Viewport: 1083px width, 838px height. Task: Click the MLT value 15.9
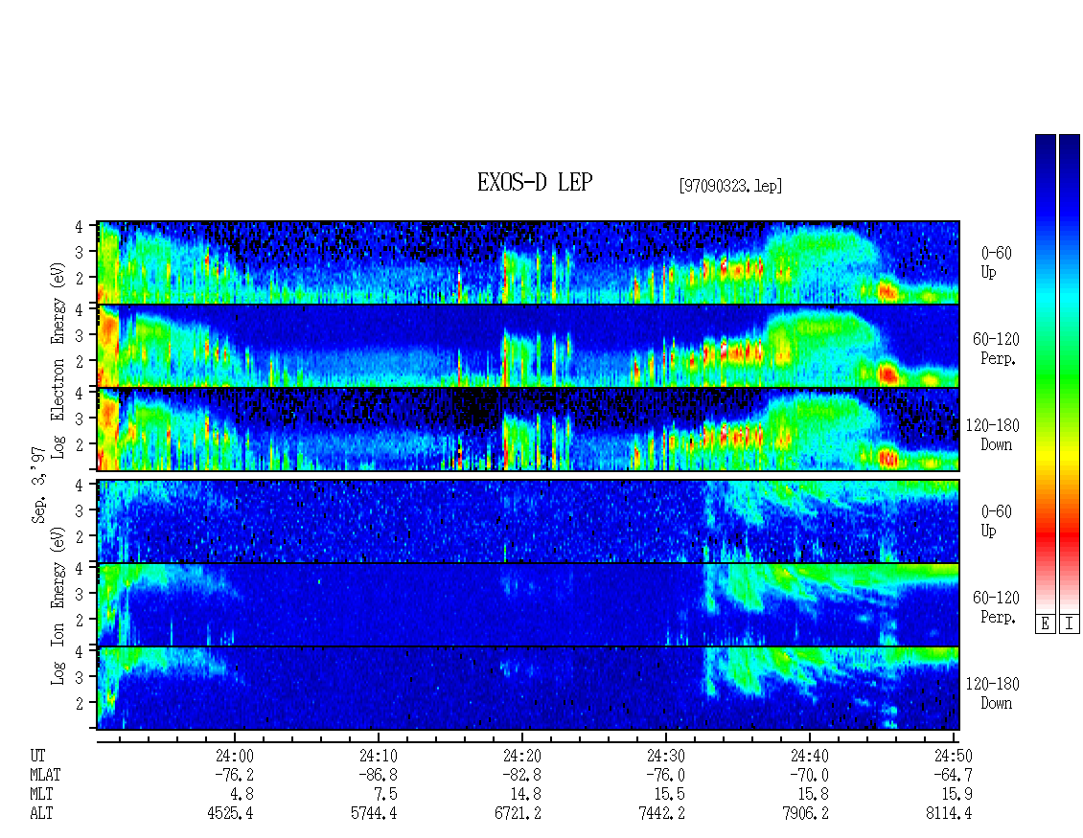(x=956, y=795)
